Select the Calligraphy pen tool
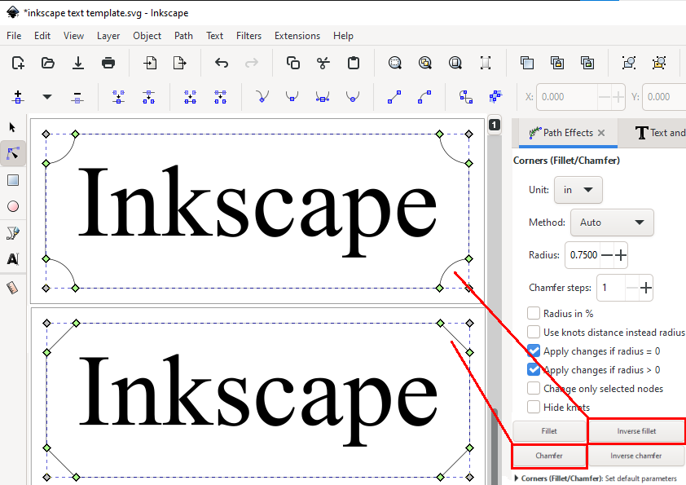 (x=13, y=233)
